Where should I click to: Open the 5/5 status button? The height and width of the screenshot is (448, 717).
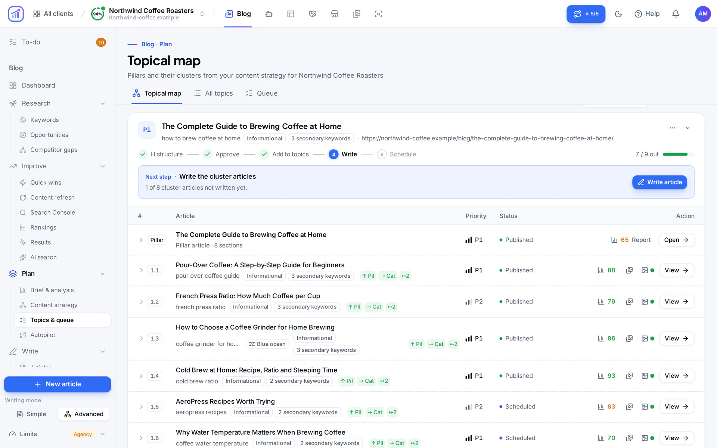[x=586, y=14]
